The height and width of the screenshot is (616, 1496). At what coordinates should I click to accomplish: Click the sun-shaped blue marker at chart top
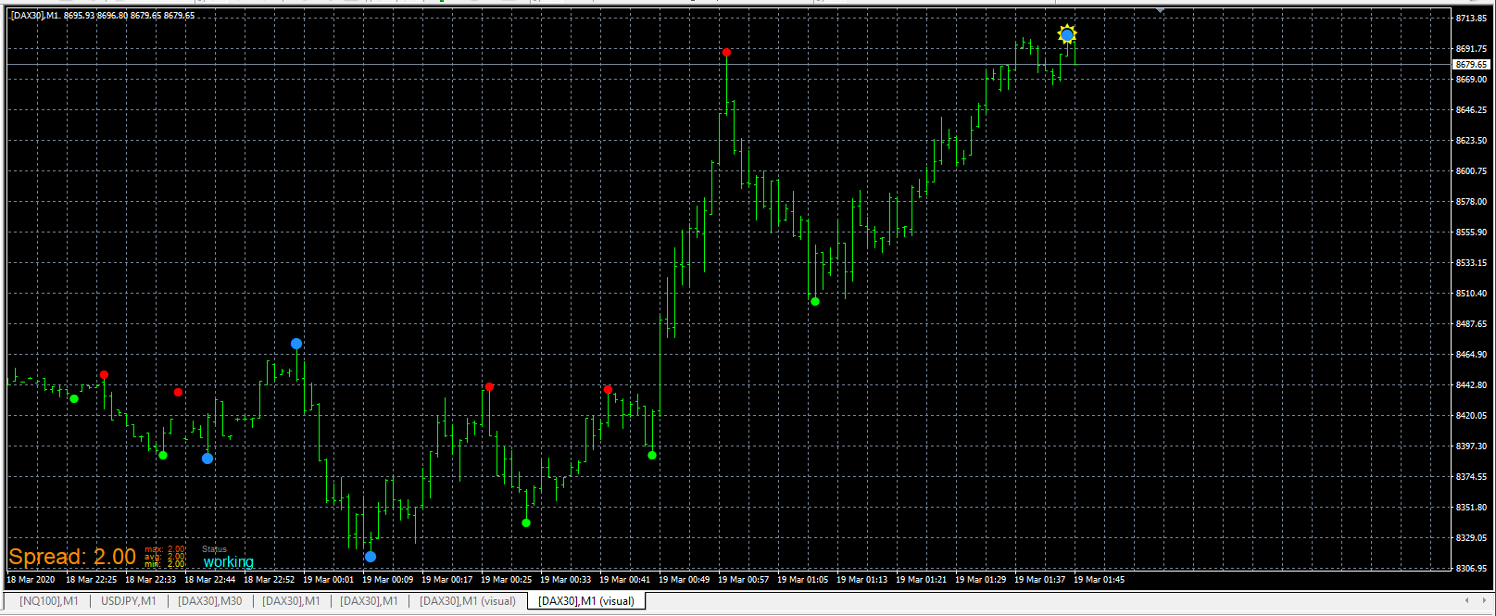1067,35
